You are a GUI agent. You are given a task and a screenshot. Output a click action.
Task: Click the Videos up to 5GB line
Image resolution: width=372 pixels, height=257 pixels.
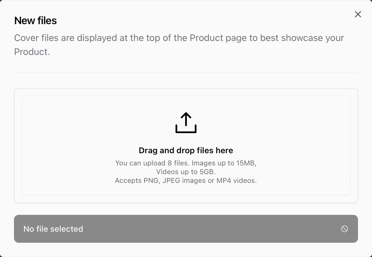coord(186,172)
